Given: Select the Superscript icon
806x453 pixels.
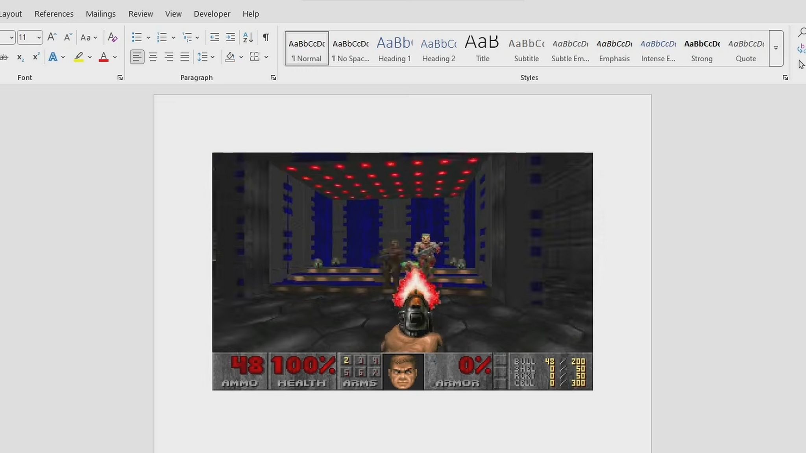Looking at the screenshot, I should (35, 57).
